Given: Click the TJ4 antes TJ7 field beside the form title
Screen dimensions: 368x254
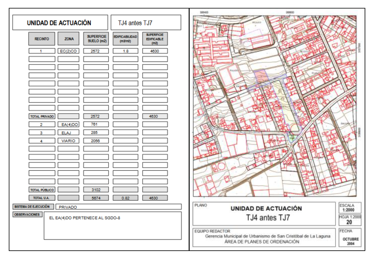Looking at the screenshot, I should pos(146,23).
